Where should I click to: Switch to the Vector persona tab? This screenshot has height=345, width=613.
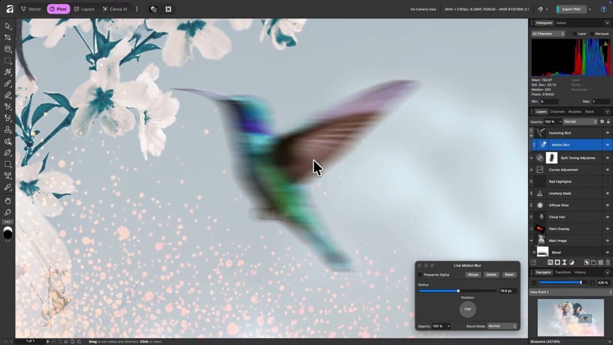pos(31,9)
